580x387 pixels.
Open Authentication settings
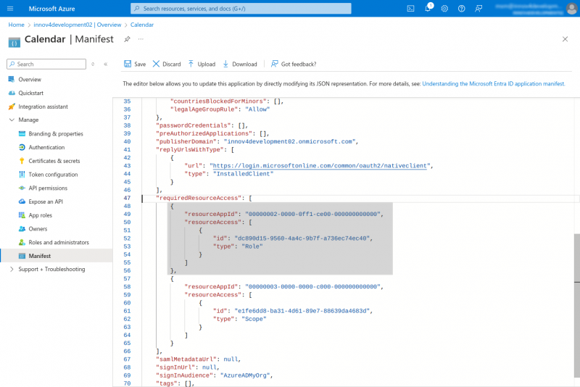pos(46,148)
